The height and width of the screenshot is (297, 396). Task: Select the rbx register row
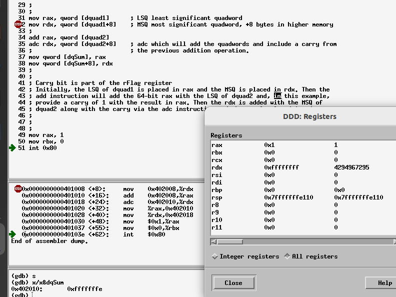pos(303,152)
